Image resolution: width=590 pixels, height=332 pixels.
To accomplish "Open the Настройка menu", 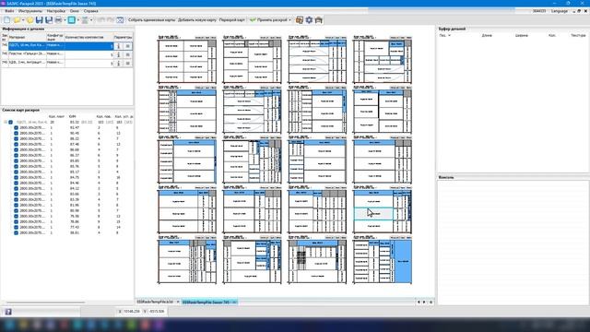I will (55, 11).
